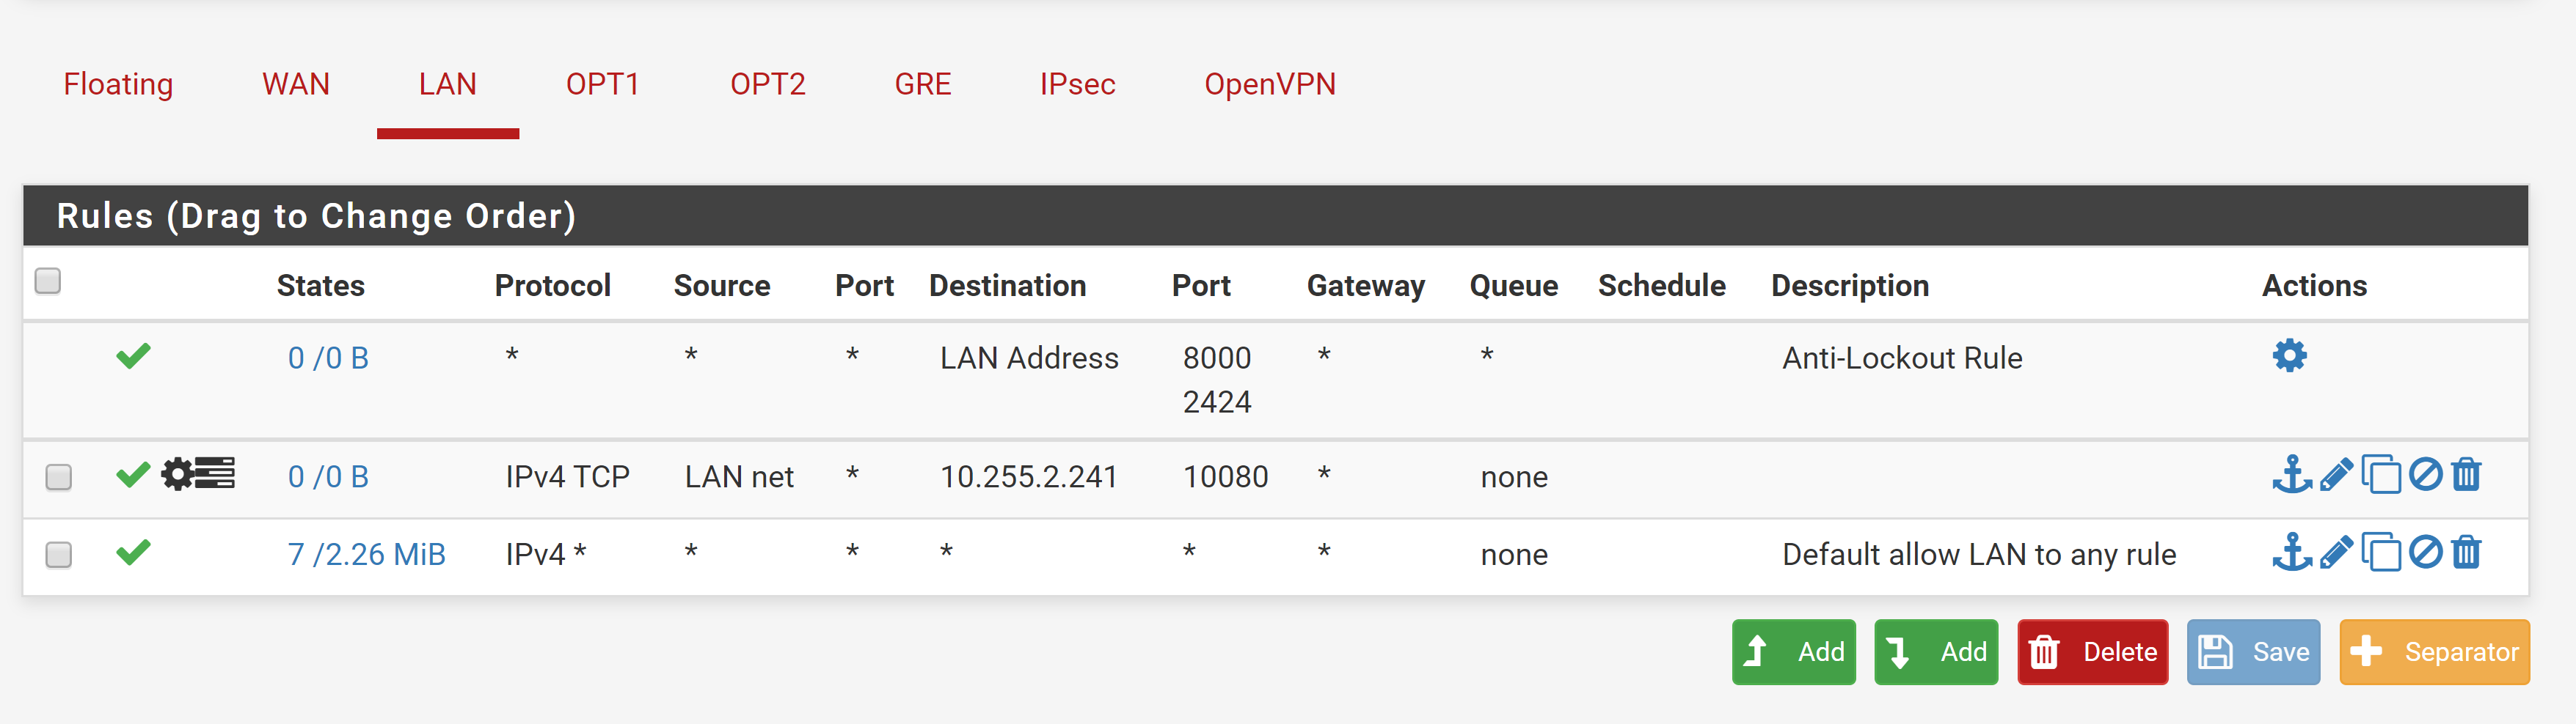The width and height of the screenshot is (2576, 724).
Task: Delete the 10.255.2.241 rule via trash icon
Action: coord(2466,474)
